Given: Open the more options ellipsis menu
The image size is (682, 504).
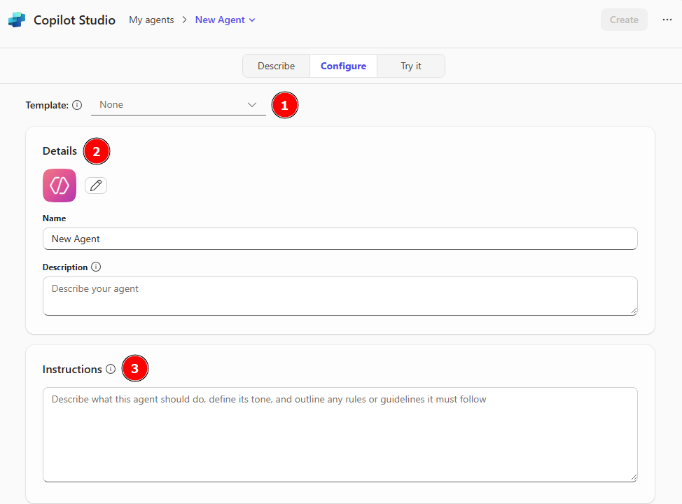Looking at the screenshot, I should click(667, 20).
